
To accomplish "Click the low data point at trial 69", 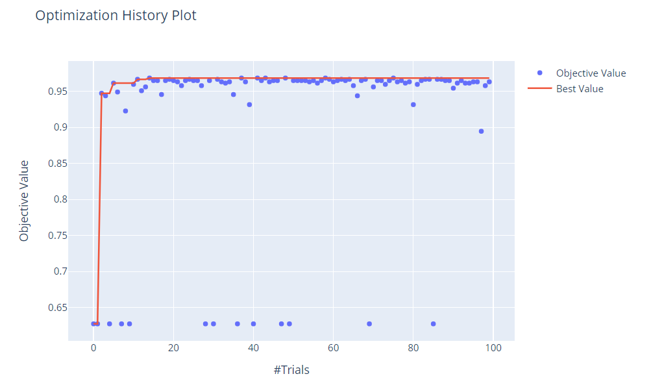I will pos(369,323).
